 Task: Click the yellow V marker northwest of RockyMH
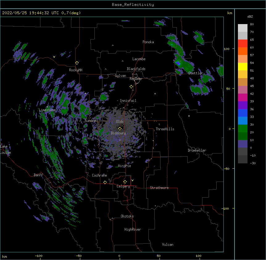pos(54,57)
